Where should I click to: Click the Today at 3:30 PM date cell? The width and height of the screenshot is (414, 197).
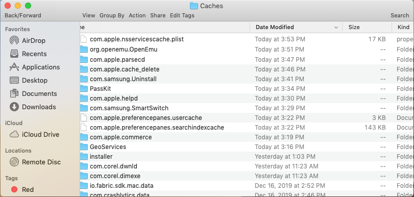[280, 98]
